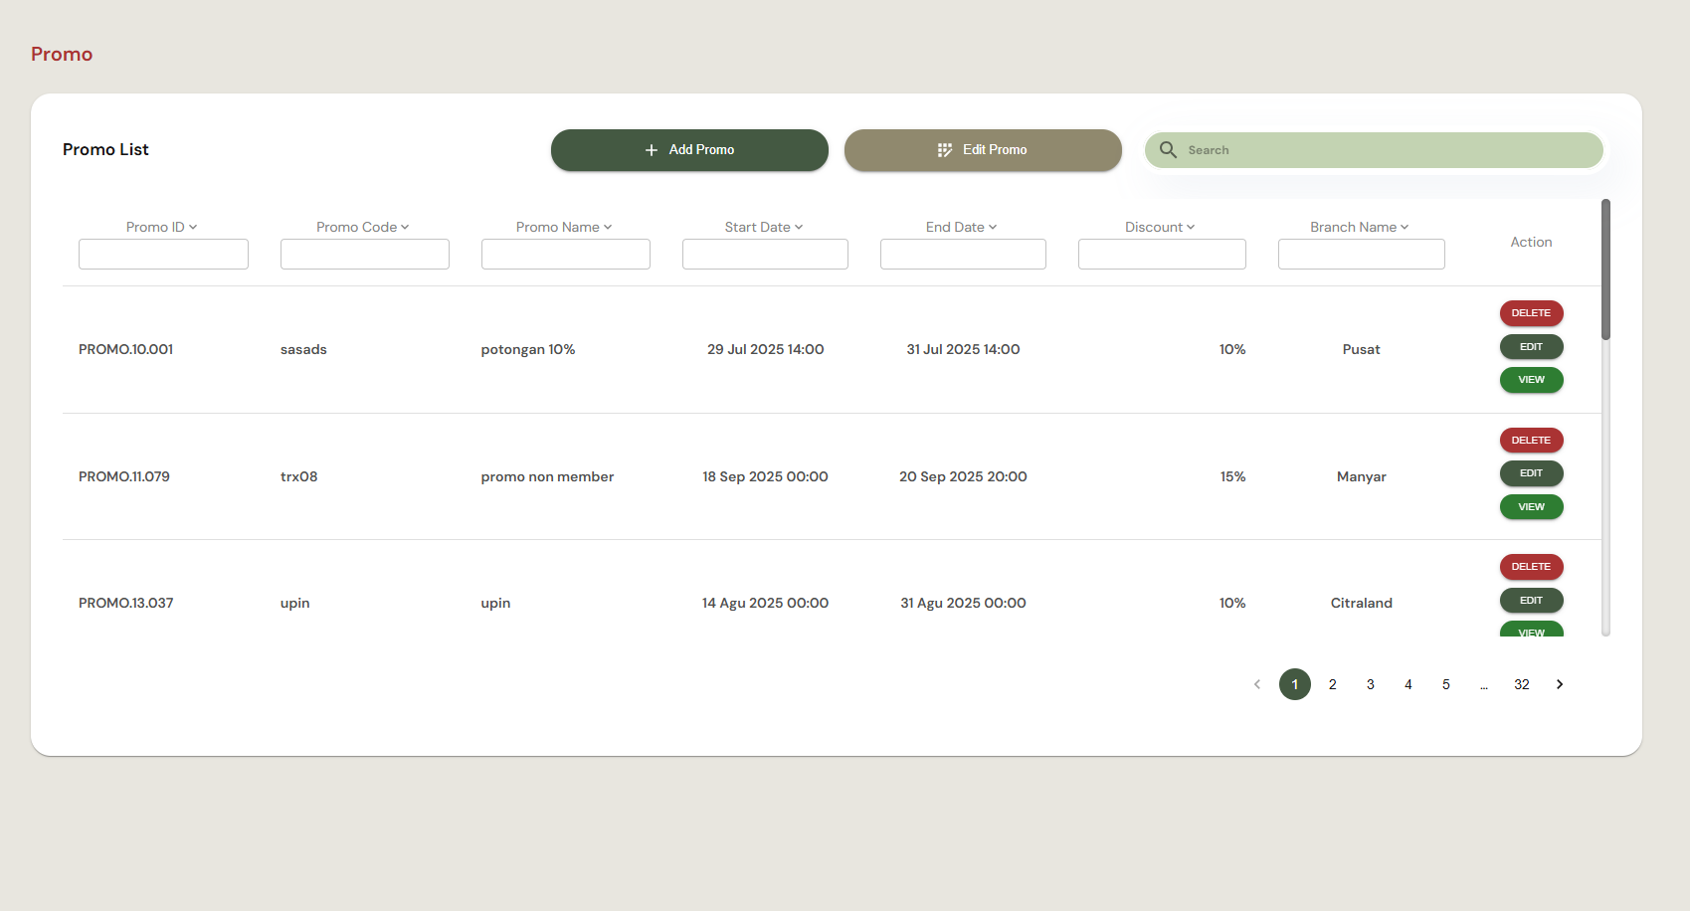Sort by Discount column arrow
The height and width of the screenshot is (911, 1690).
coord(1191,228)
